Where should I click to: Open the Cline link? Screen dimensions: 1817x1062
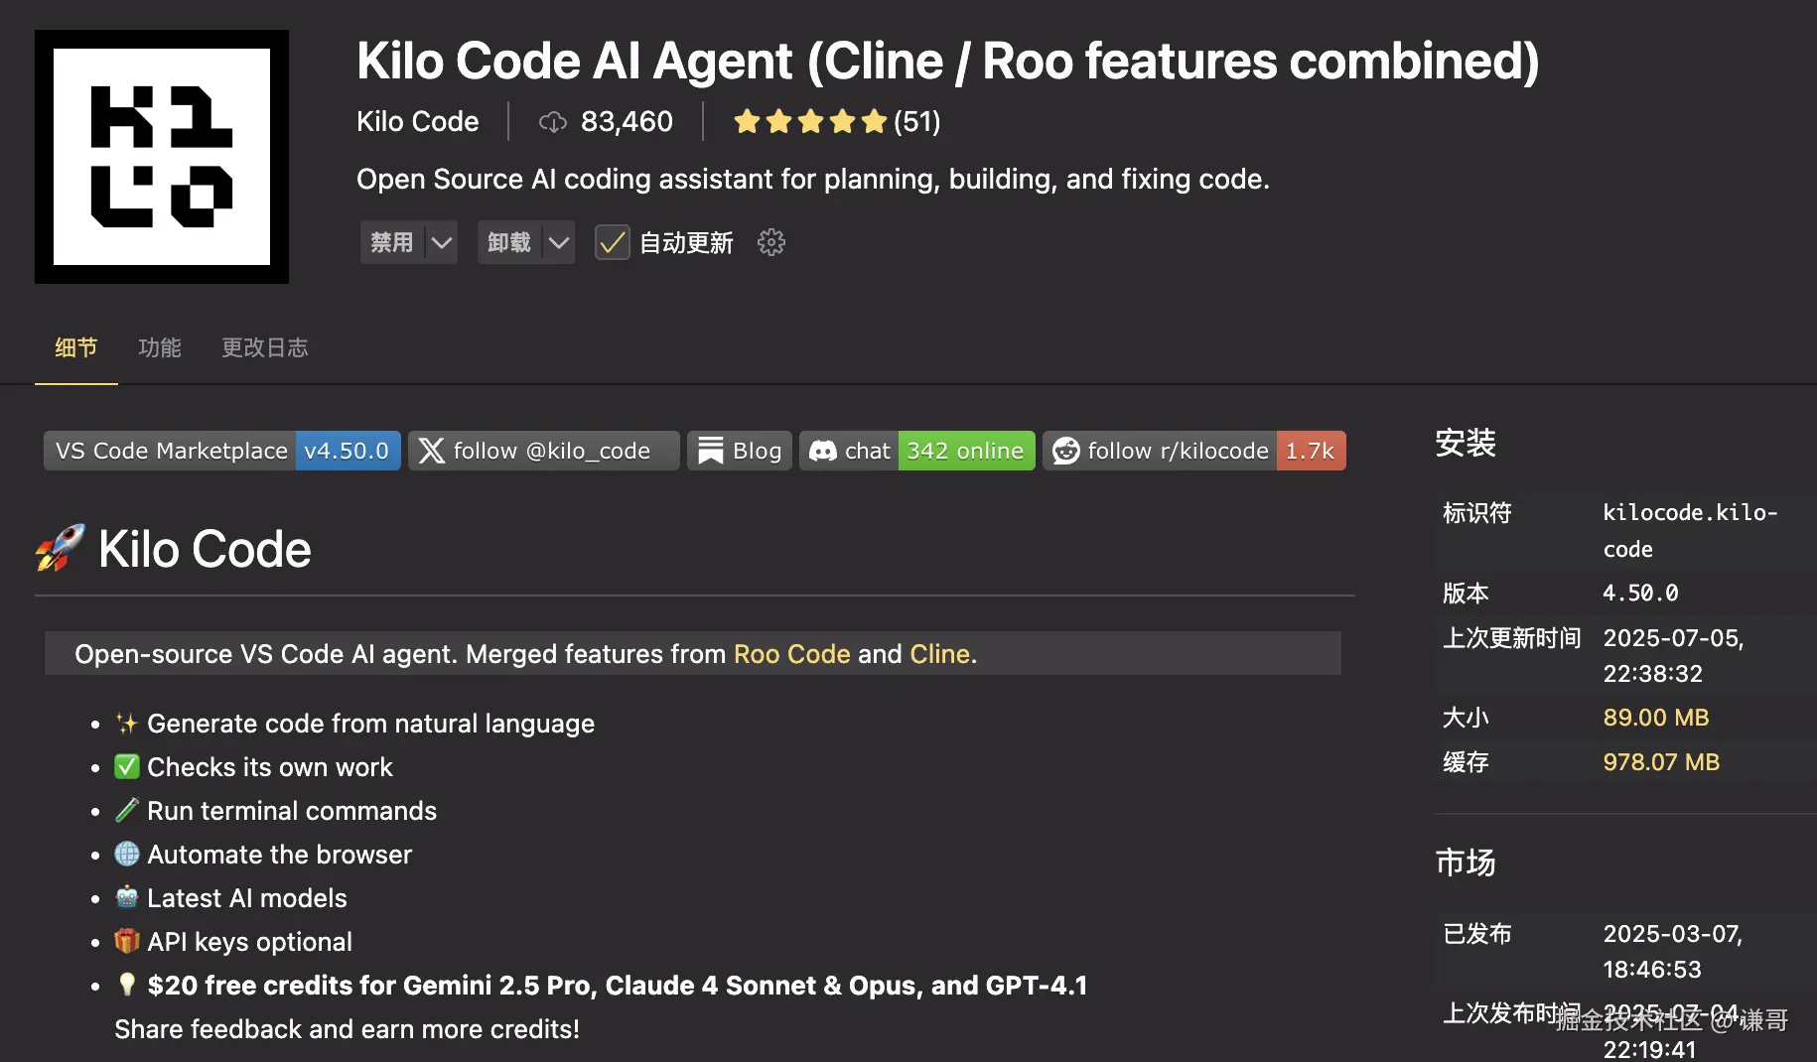(x=939, y=654)
